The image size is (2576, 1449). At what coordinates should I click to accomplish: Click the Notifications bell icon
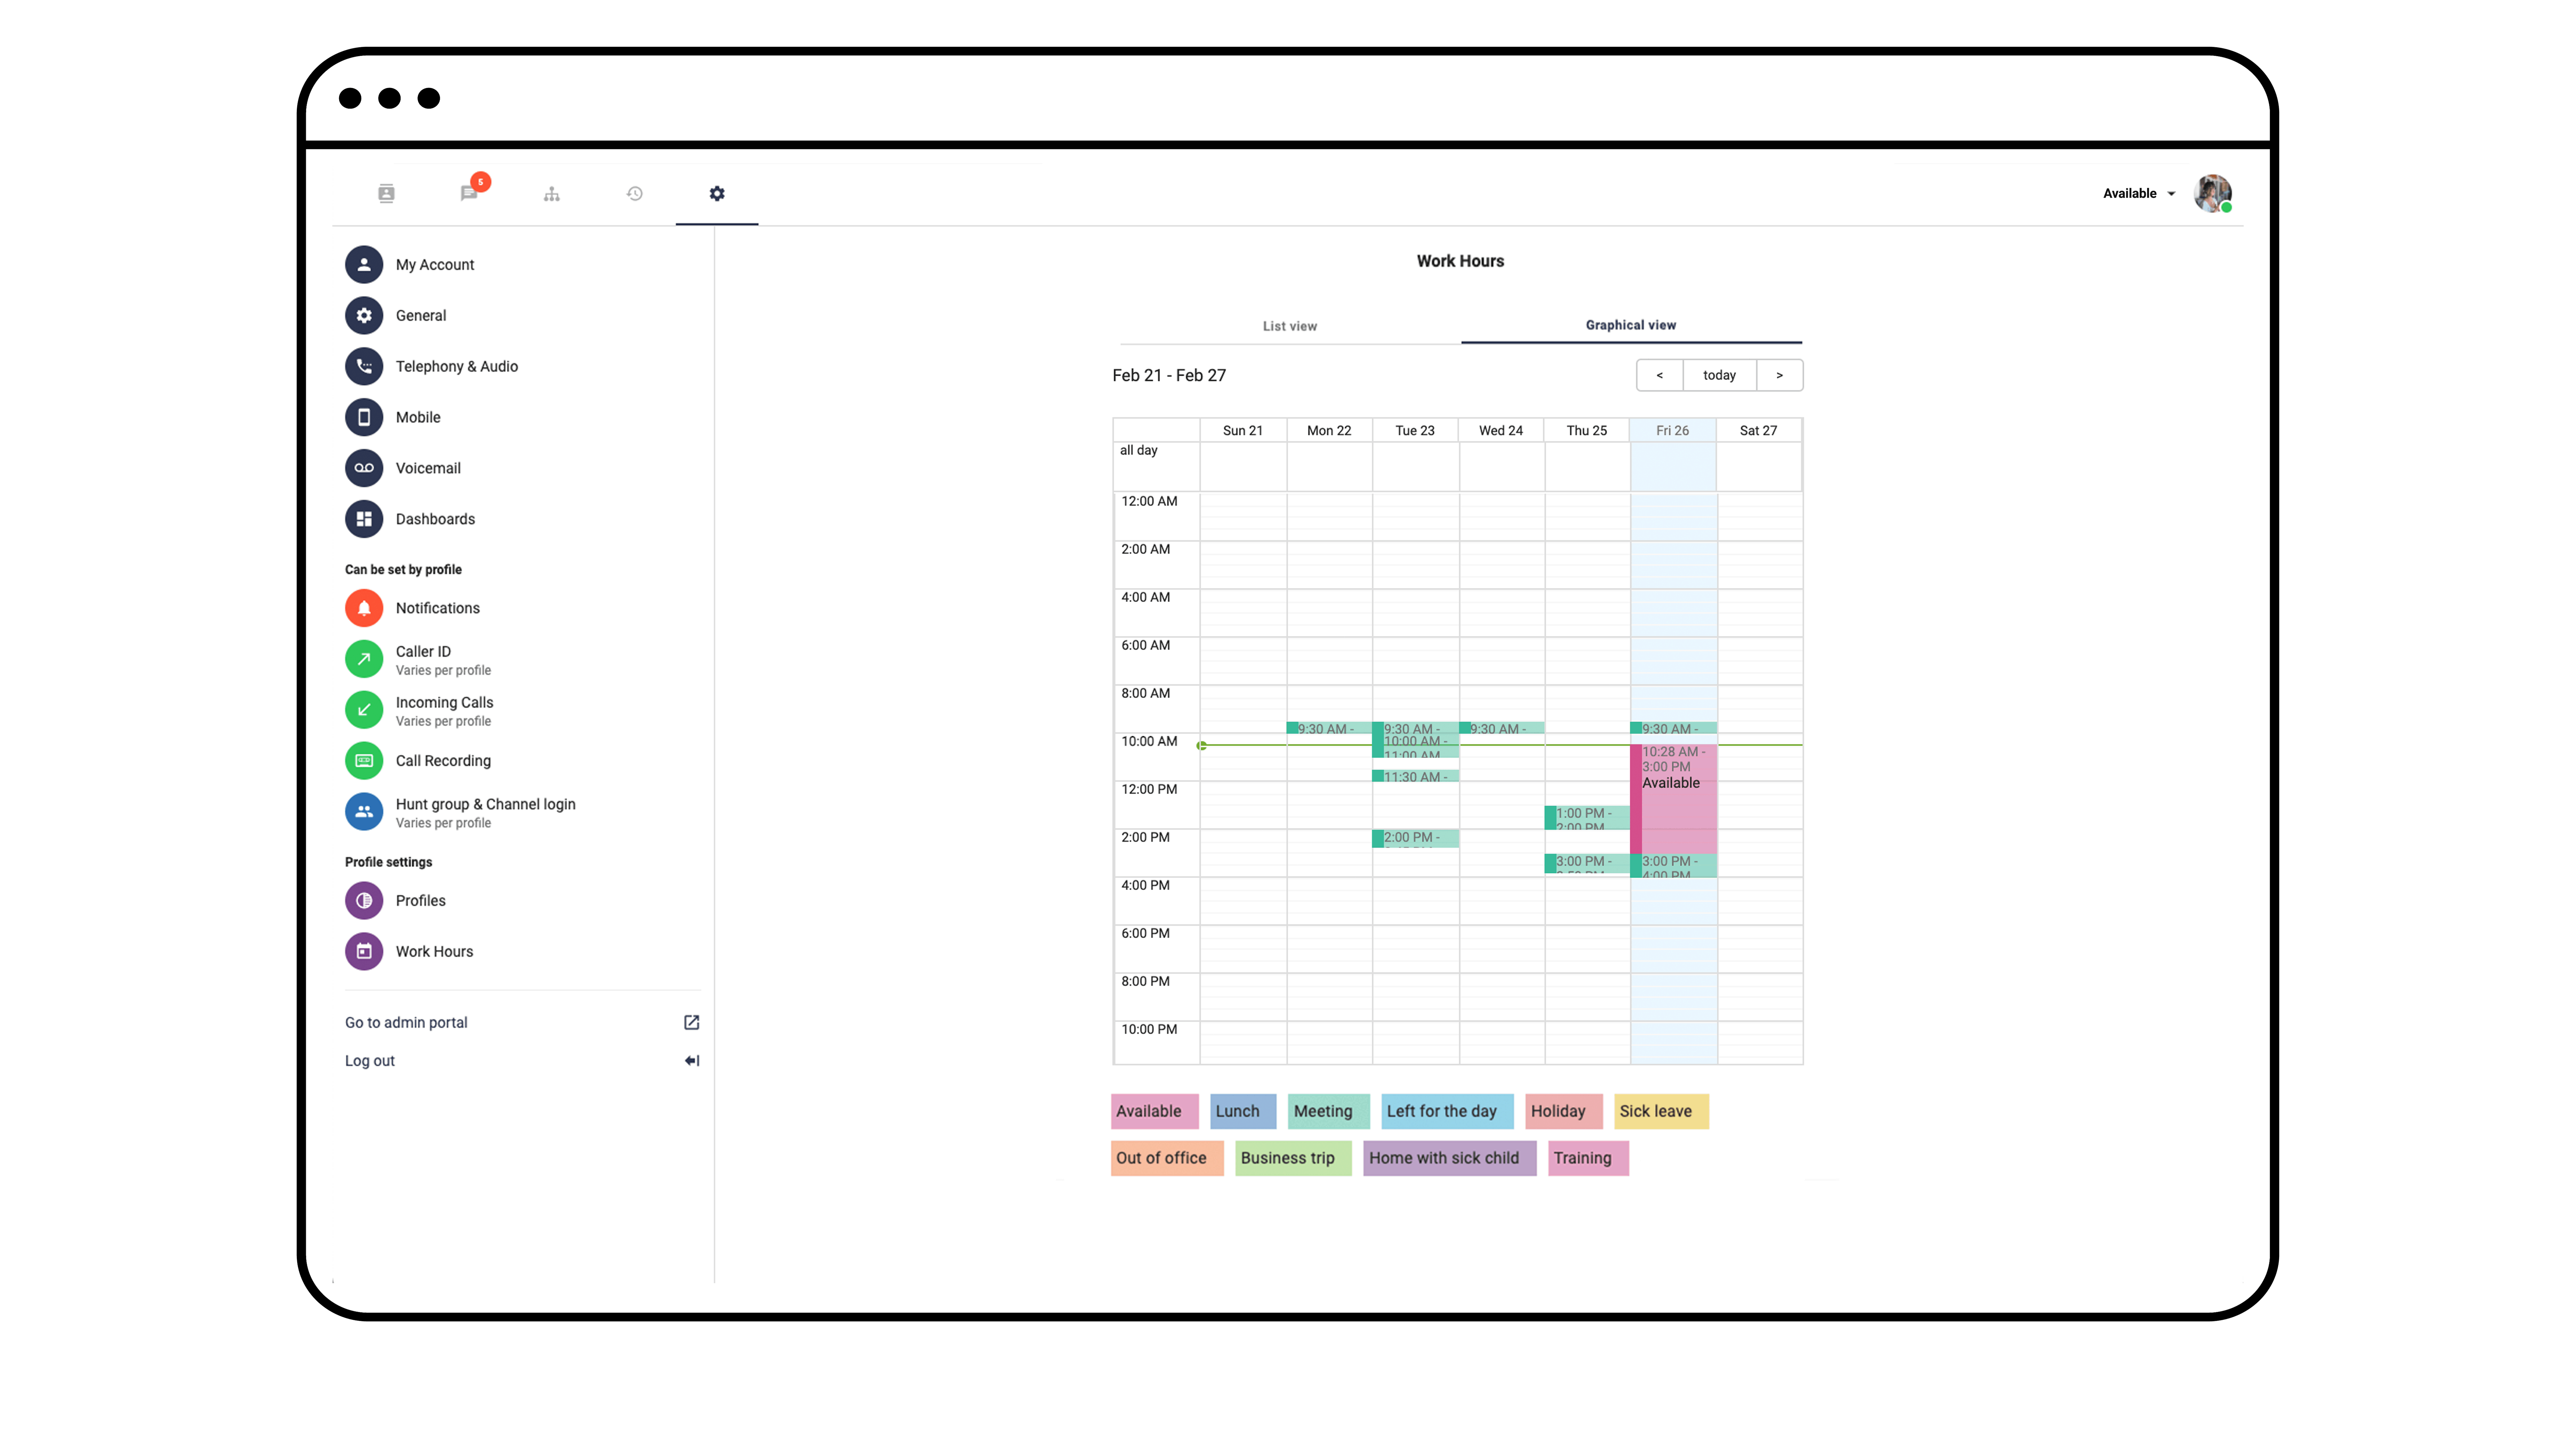(x=364, y=608)
